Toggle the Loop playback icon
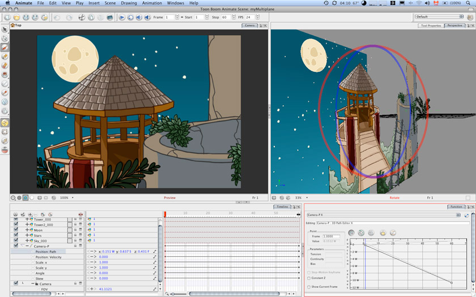 pos(130,18)
